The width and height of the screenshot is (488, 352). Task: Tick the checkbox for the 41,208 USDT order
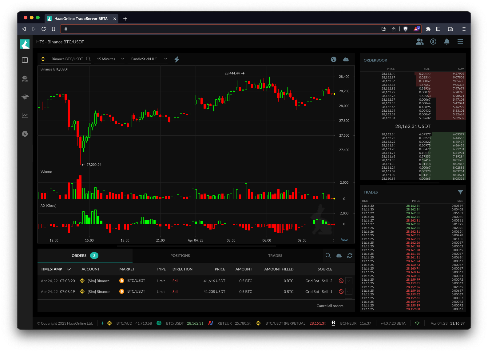pyautogui.click(x=349, y=291)
